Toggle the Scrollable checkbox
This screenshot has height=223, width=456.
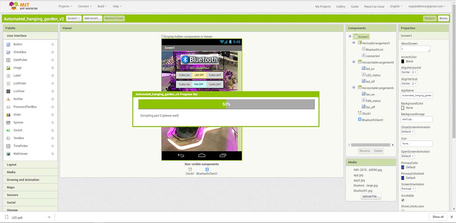point(403,200)
